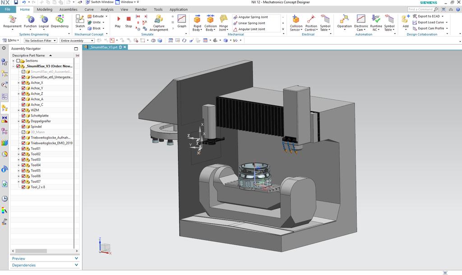The height and width of the screenshot is (275, 462).
Task: Select Achse_C in the navigator
Action: pyautogui.click(x=37, y=105)
